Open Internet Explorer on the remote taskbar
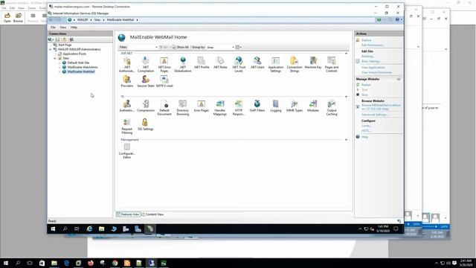The width and height of the screenshot is (476, 268). (89, 229)
